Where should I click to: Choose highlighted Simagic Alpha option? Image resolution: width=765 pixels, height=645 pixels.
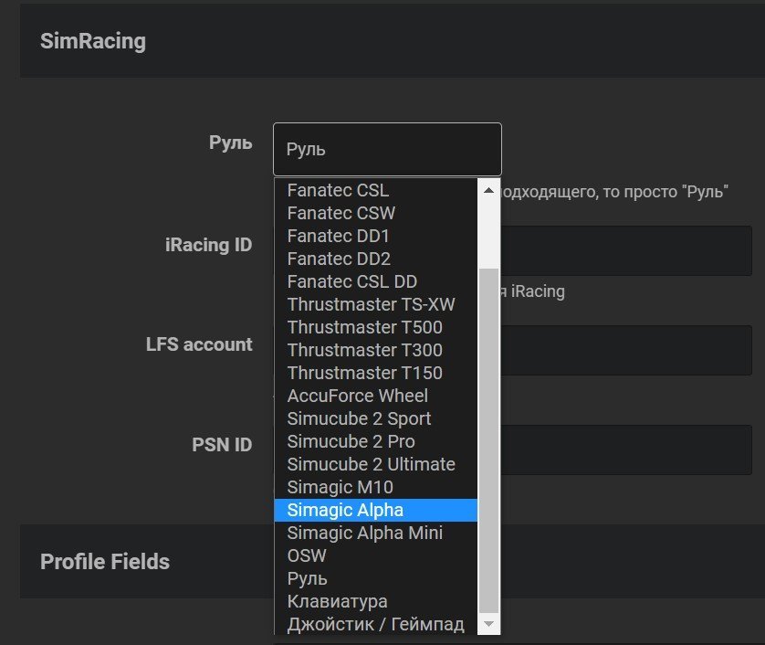coord(345,510)
